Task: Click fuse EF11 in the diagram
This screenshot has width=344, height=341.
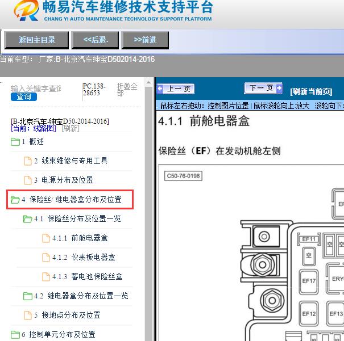Action: tap(309, 239)
